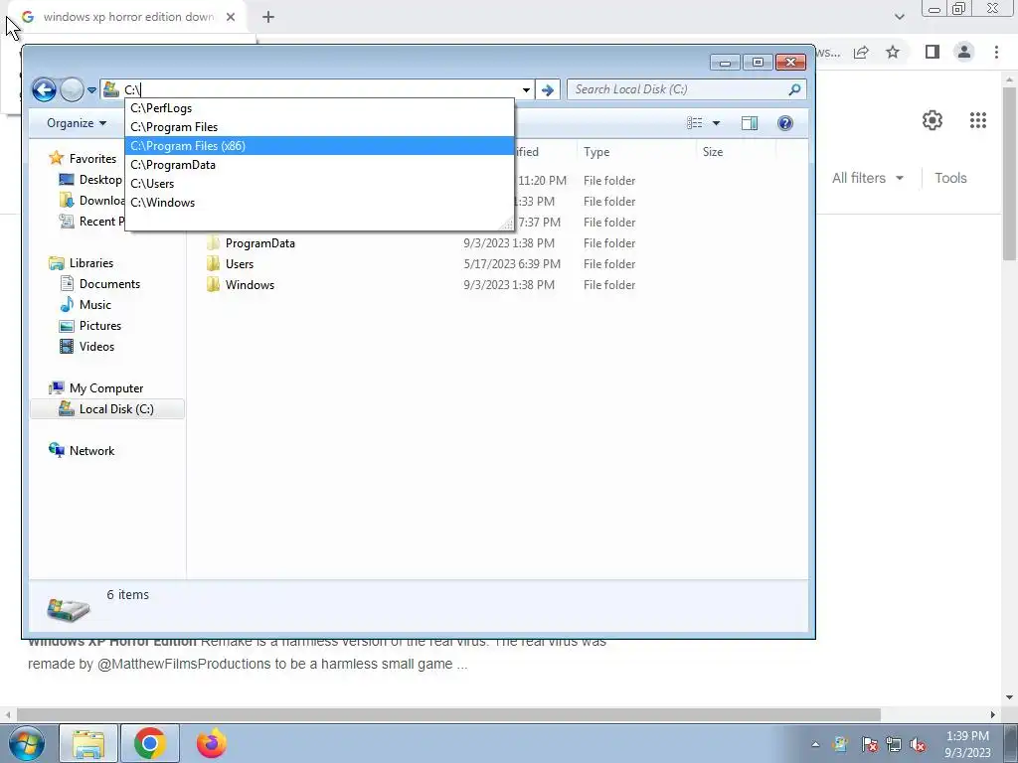Click Chrome vertical scrollbar thumb

tap(1009, 174)
